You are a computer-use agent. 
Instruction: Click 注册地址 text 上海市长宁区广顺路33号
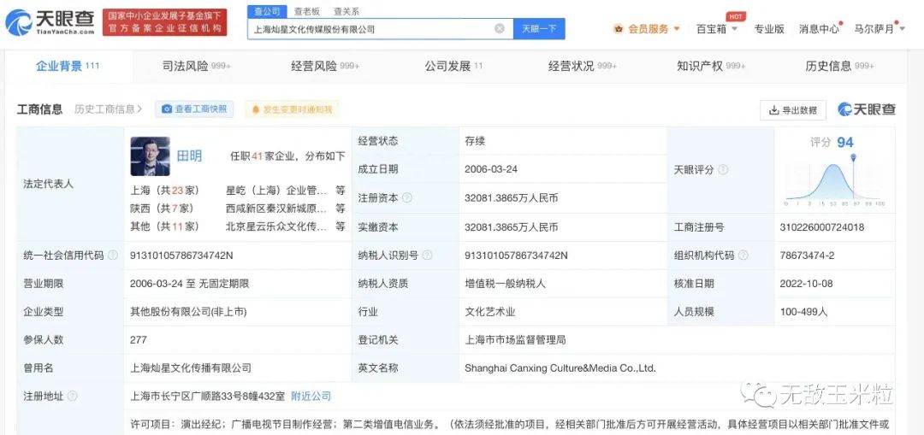[x=207, y=396]
